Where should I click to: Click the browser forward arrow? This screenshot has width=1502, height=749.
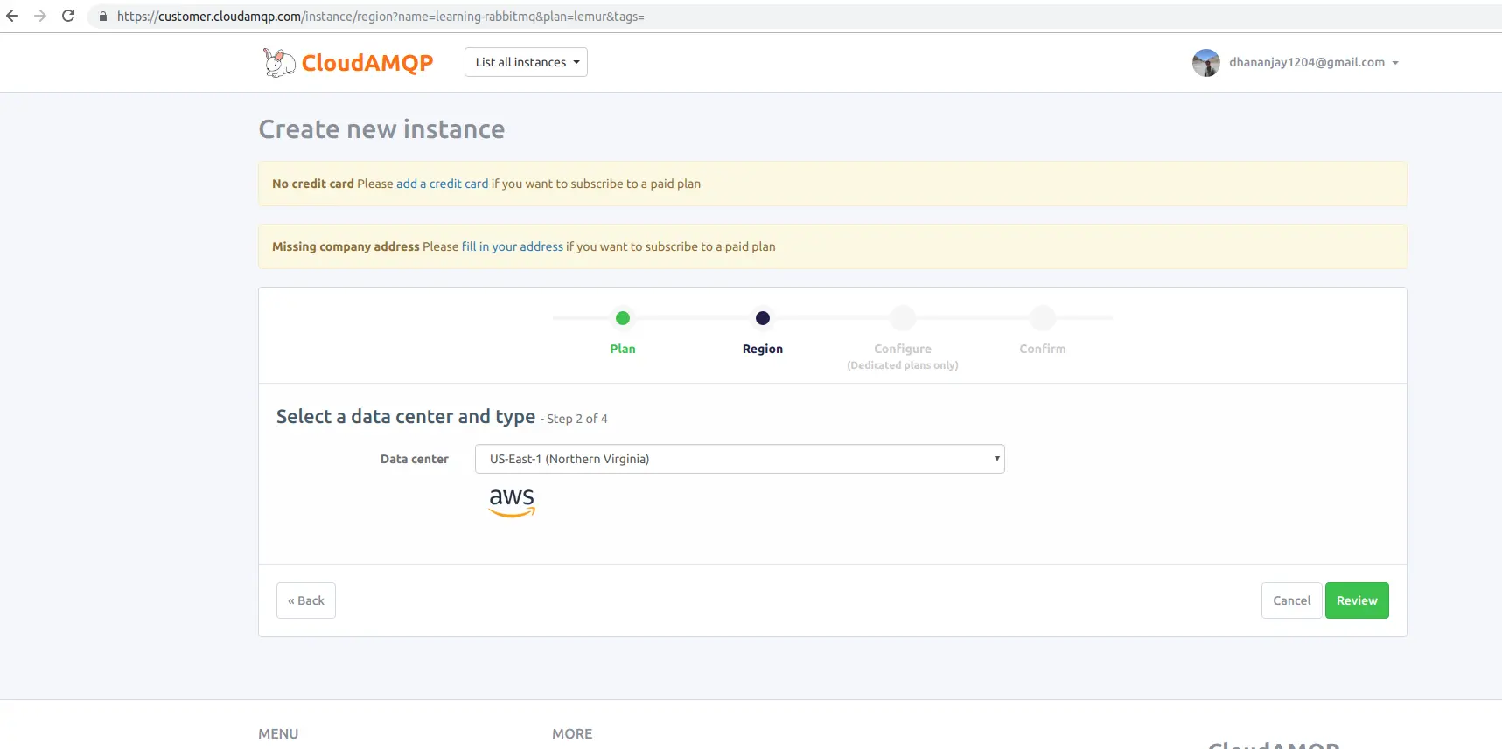40,16
